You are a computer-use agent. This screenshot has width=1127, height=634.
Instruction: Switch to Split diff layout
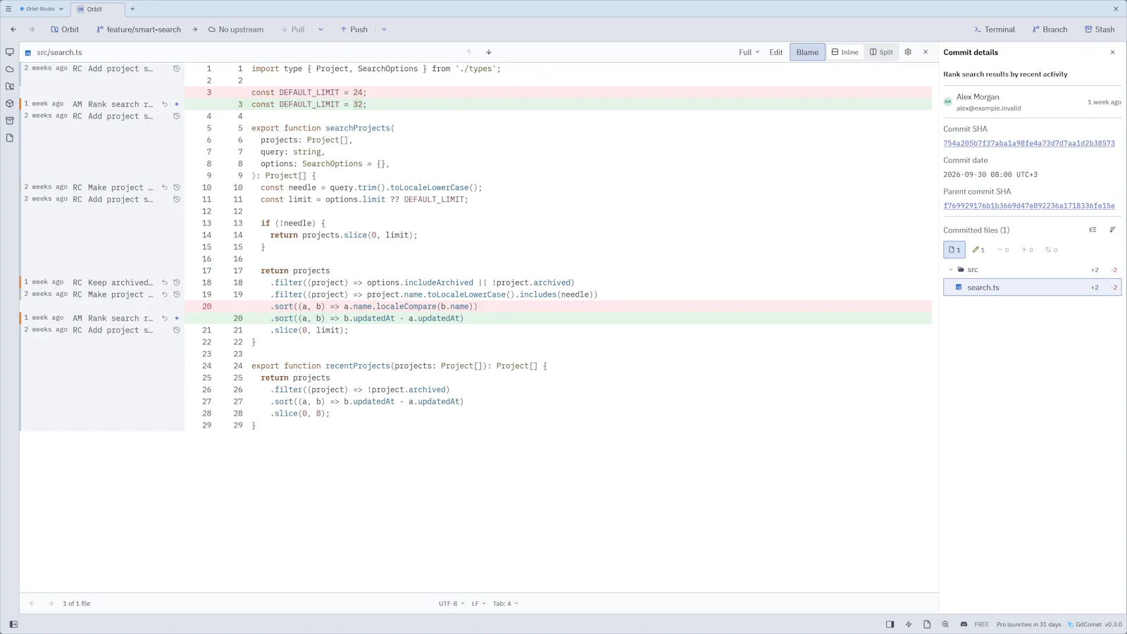881,52
